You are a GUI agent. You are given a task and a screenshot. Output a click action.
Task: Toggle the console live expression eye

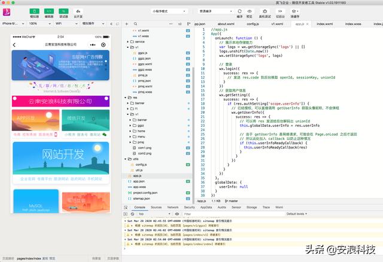click(177, 214)
